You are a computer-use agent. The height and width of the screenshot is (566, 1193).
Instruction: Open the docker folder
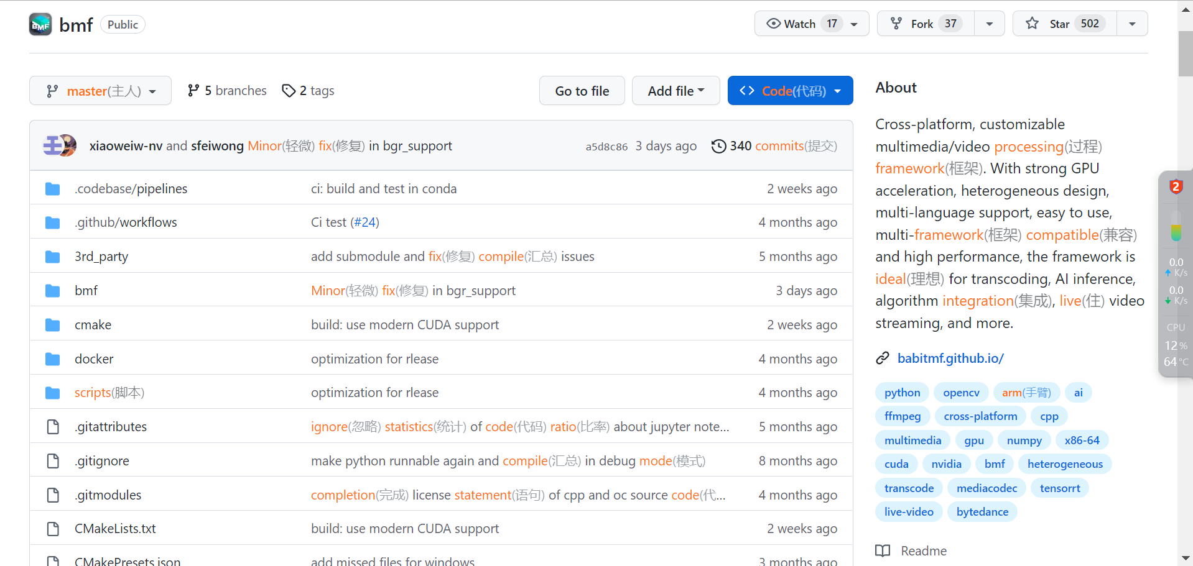[x=94, y=359]
